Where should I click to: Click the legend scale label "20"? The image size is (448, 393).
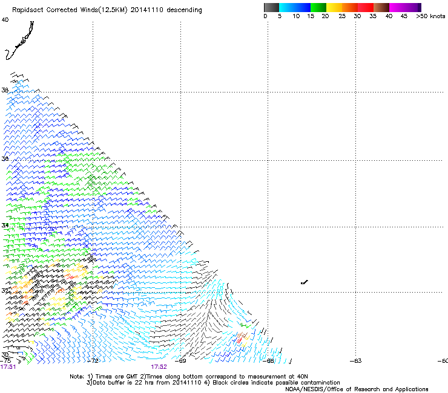[x=325, y=16]
